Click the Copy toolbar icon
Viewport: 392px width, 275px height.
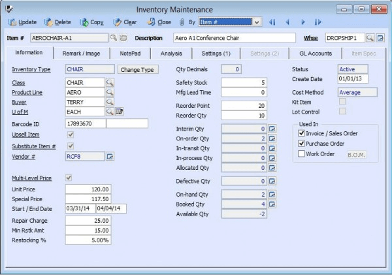click(84, 22)
